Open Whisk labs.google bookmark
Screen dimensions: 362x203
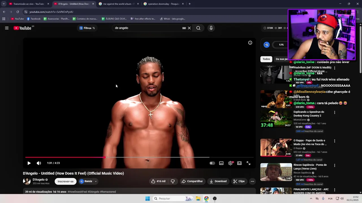pyautogui.click(x=173, y=19)
